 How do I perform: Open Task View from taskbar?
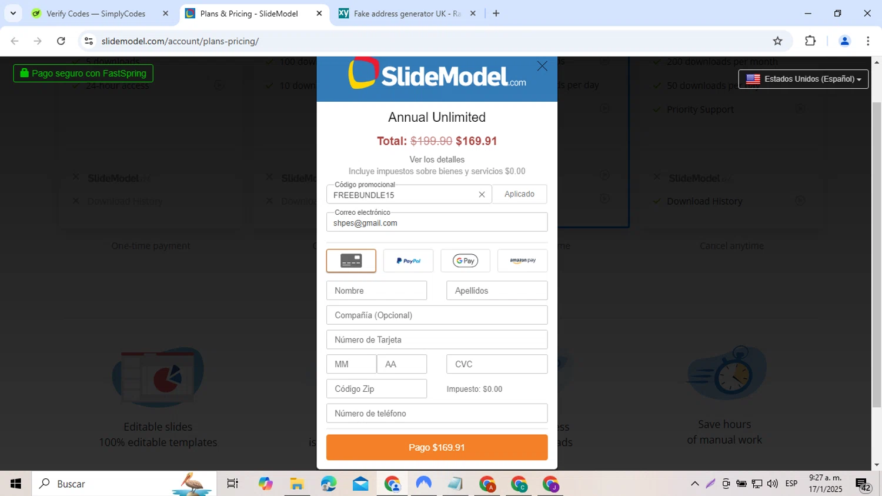233,484
